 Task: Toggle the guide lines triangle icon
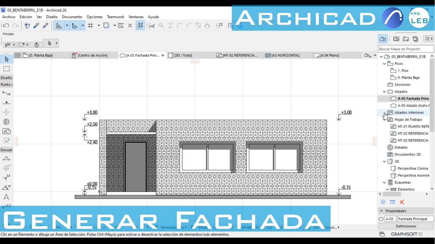click(59, 25)
